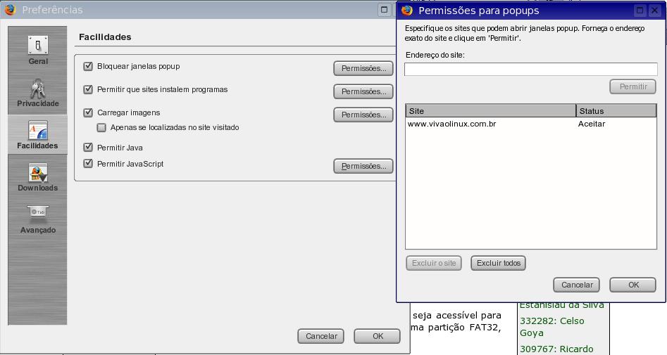Maximize the Permissões para popups dialog
667x355 pixels.
pyautogui.click(x=640, y=11)
